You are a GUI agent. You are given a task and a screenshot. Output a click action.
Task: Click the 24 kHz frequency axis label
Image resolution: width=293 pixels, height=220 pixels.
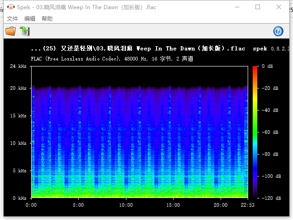(18, 66)
